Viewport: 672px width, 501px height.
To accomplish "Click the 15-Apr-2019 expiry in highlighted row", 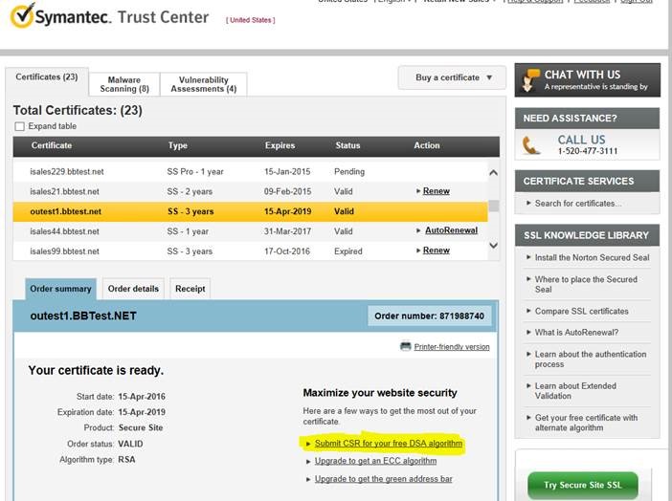I will point(287,211).
